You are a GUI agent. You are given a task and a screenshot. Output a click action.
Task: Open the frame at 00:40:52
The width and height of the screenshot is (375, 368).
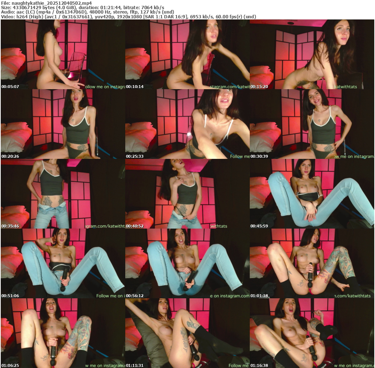pos(187,194)
